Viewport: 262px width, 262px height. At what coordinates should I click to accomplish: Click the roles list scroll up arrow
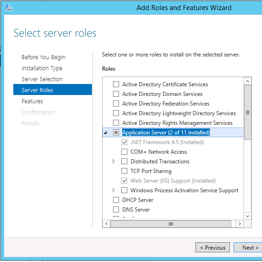(248, 81)
